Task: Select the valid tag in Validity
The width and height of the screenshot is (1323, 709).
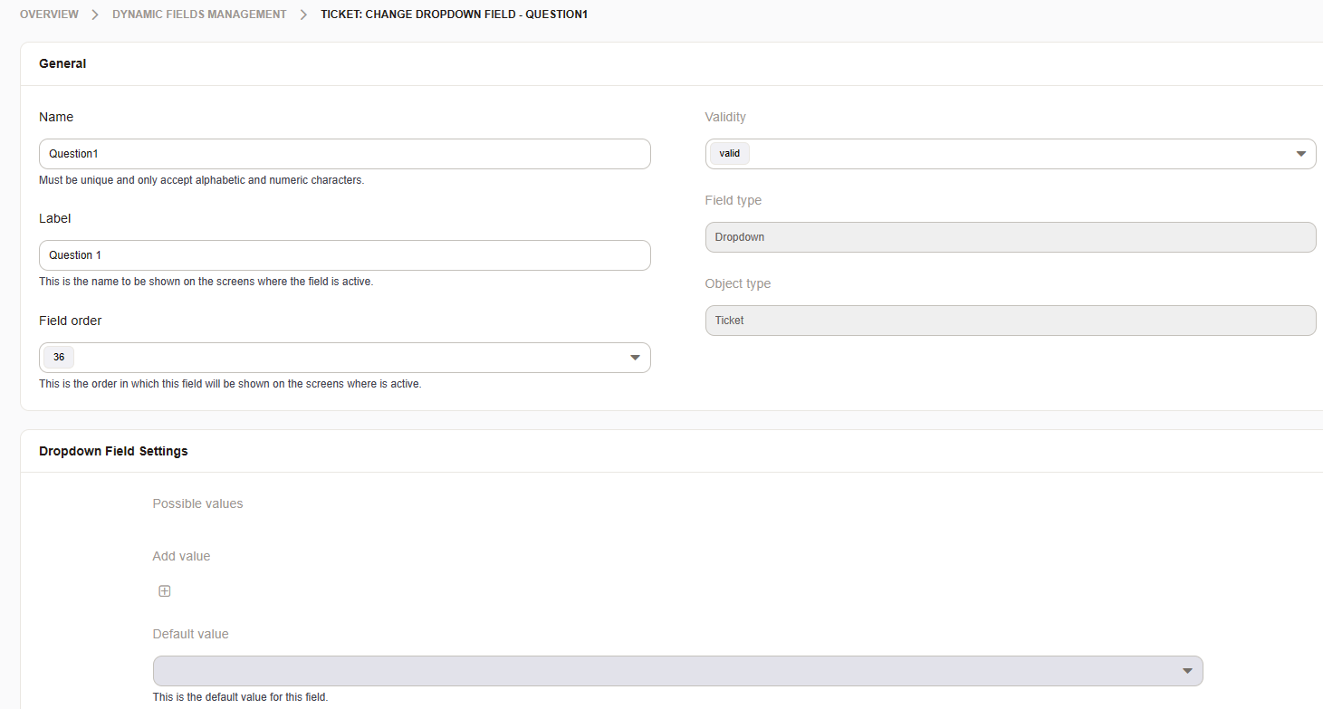Action: click(729, 154)
